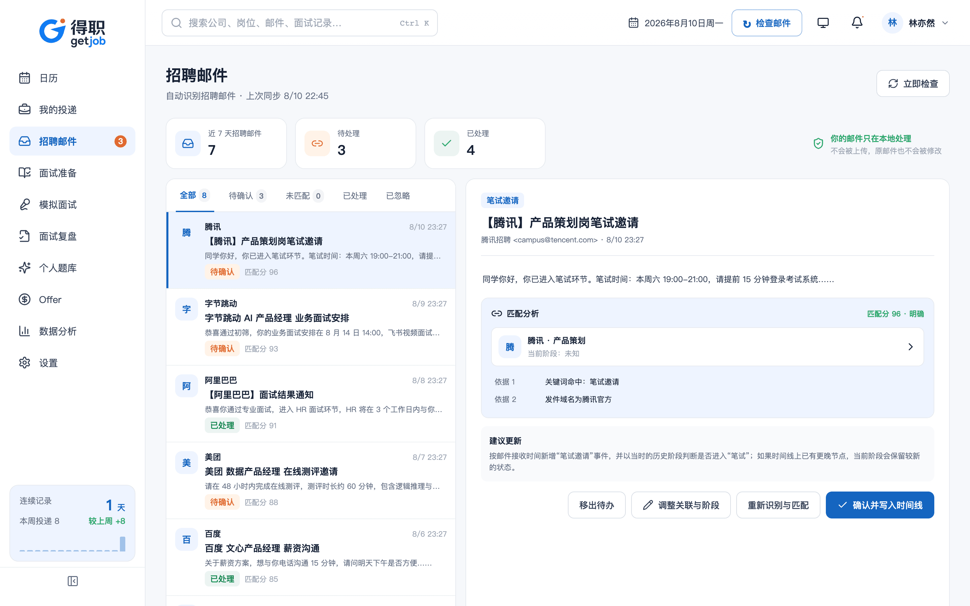Click the 匹配分 96 · 明确 score label
This screenshot has width=970, height=606.
896,313
